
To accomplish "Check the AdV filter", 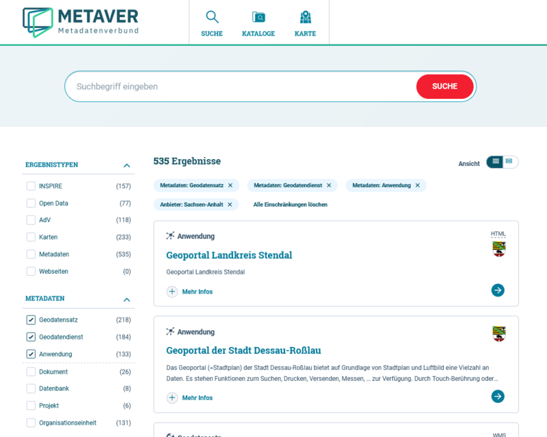I will [31, 220].
